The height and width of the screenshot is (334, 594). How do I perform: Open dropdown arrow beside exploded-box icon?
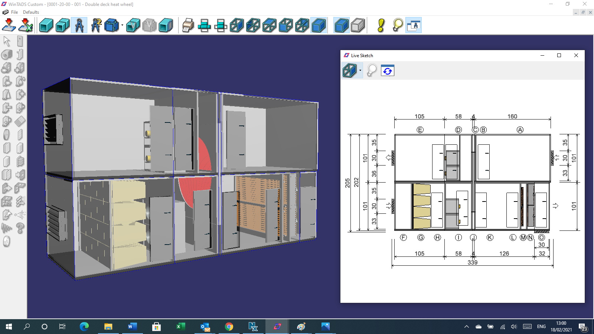click(122, 26)
